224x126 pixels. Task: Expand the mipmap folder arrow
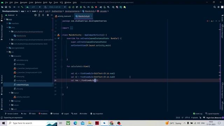coord(10,101)
